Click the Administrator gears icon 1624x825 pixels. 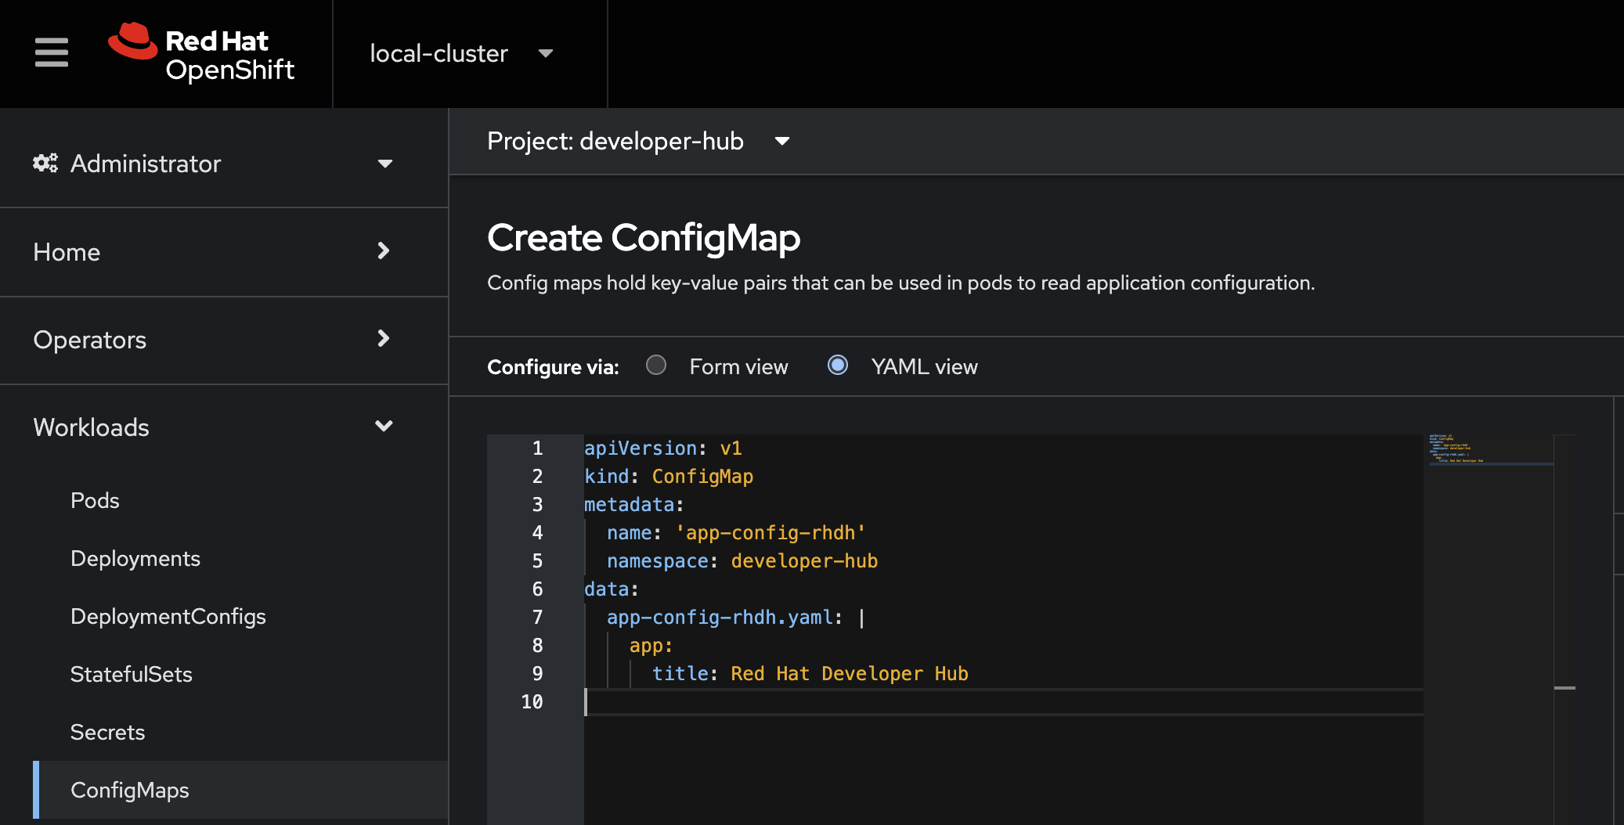tap(45, 163)
